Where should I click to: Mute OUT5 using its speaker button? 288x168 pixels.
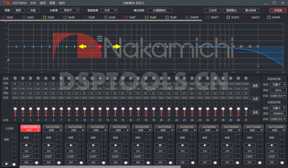(x=116, y=145)
